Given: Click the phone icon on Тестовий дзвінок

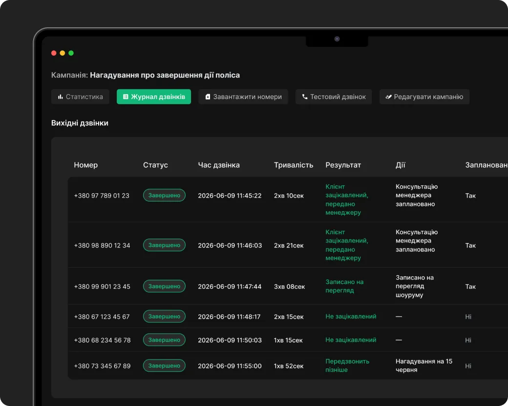Looking at the screenshot, I should click(x=304, y=97).
